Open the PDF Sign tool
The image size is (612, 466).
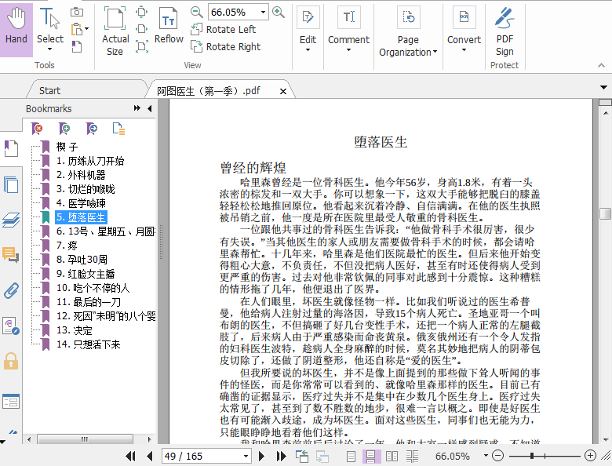[505, 31]
